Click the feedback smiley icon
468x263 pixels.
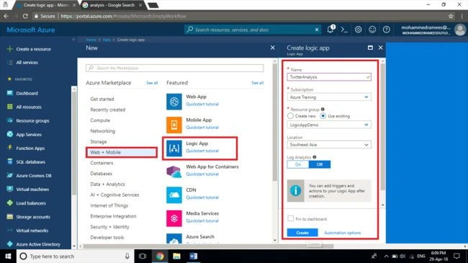(x=372, y=30)
